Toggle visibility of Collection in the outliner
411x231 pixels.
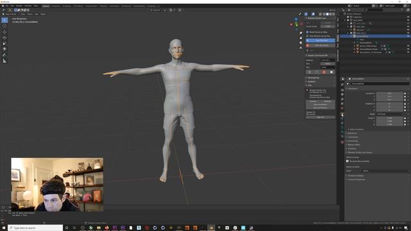[x=408, y=17]
